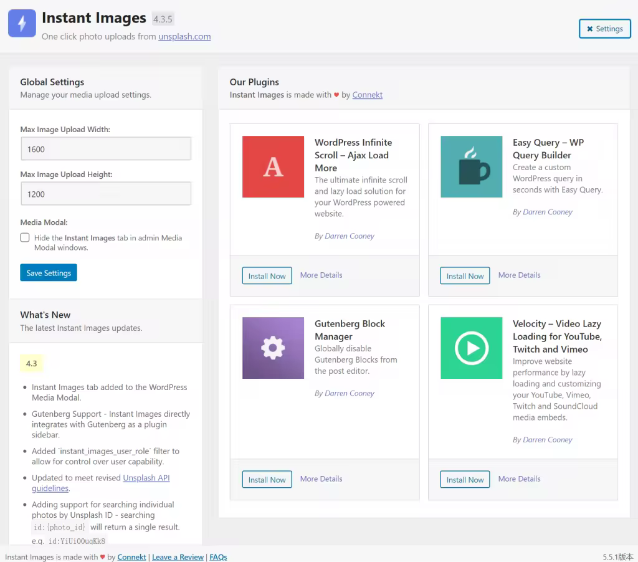This screenshot has height=562, width=638.
Task: Click the Instant Images lightning bolt logo
Action: coord(22,23)
